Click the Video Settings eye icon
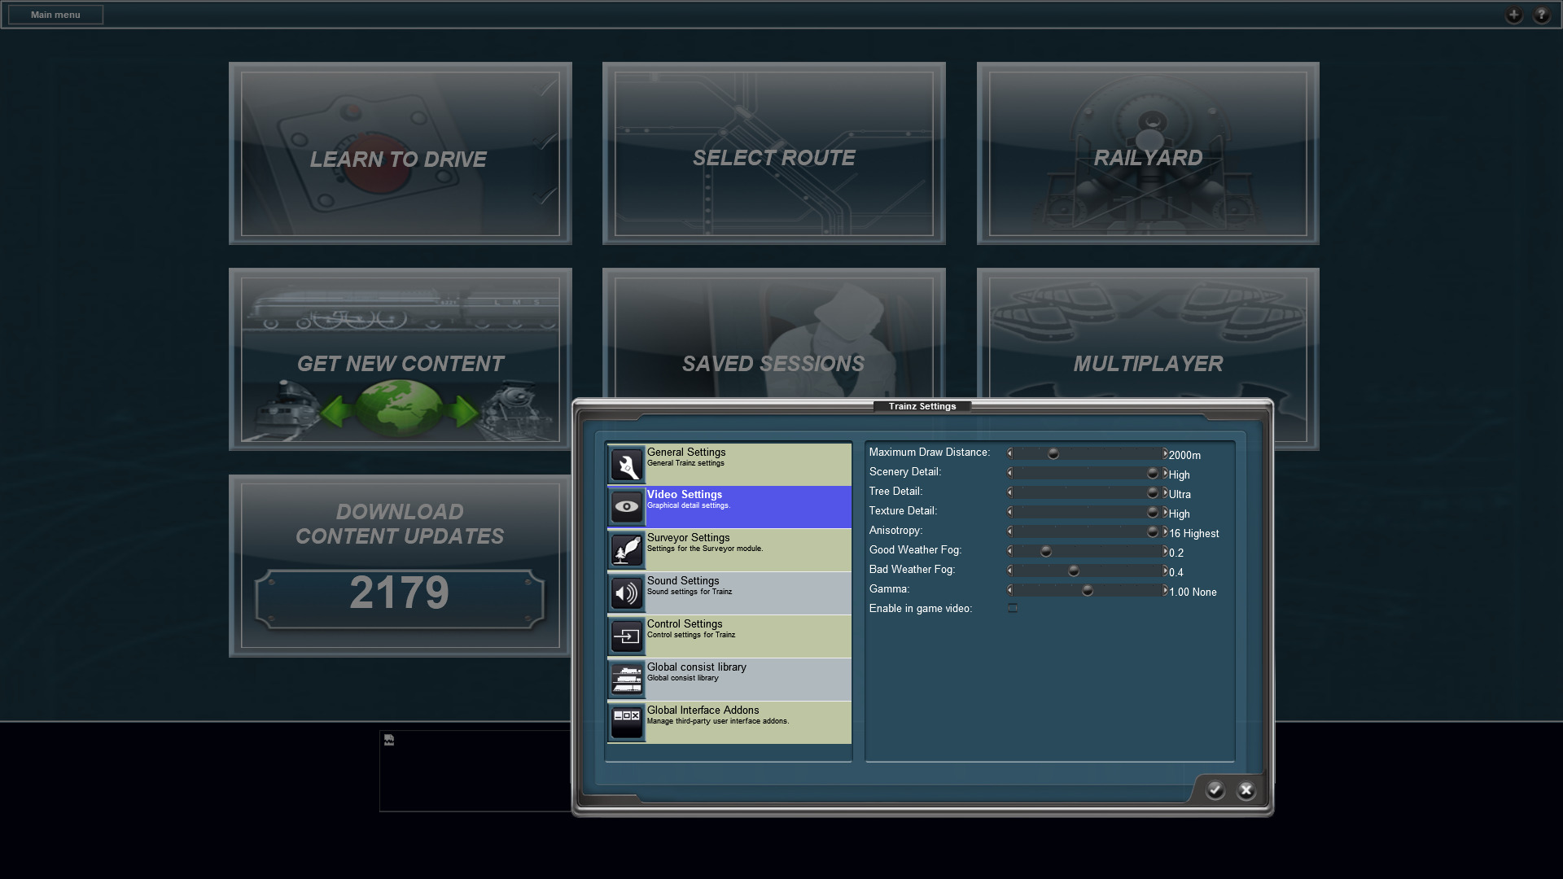Image resolution: width=1563 pixels, height=879 pixels. coord(627,507)
